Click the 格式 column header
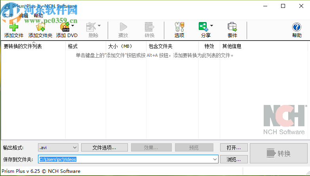The image size is (310, 176). coord(86,46)
